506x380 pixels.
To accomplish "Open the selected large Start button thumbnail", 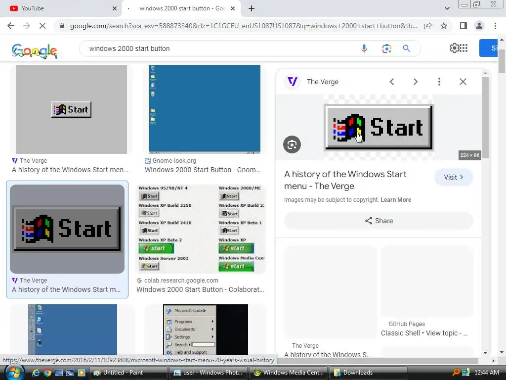I will coord(67,229).
